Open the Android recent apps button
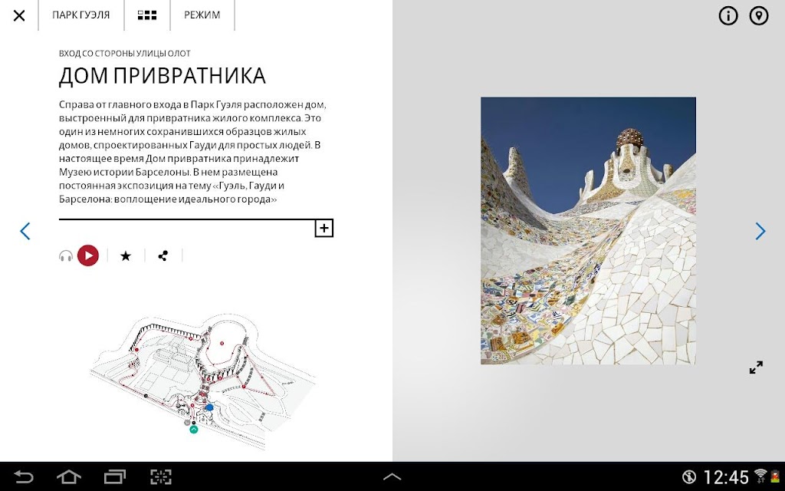 pos(115,476)
